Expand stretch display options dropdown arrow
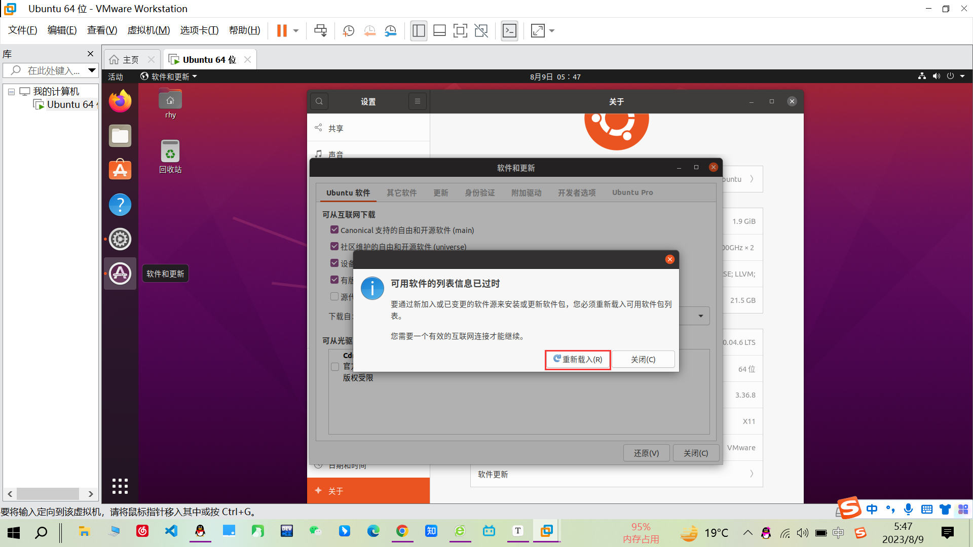The image size is (973, 547). pyautogui.click(x=552, y=31)
